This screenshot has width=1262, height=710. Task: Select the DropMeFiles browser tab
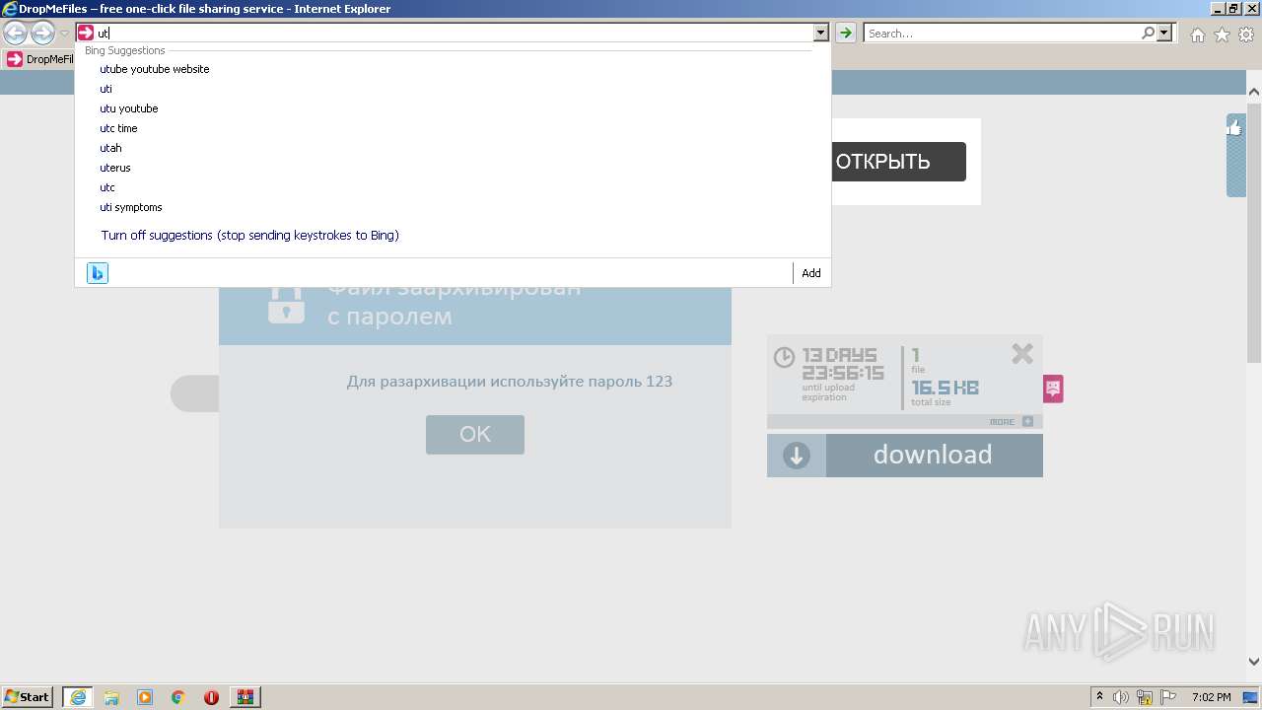coord(39,59)
